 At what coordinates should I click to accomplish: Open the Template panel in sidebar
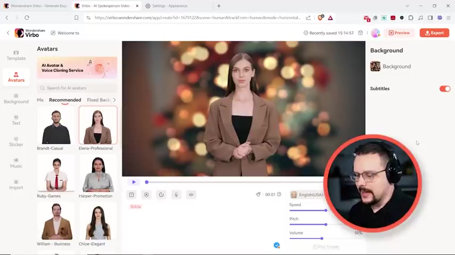click(16, 55)
